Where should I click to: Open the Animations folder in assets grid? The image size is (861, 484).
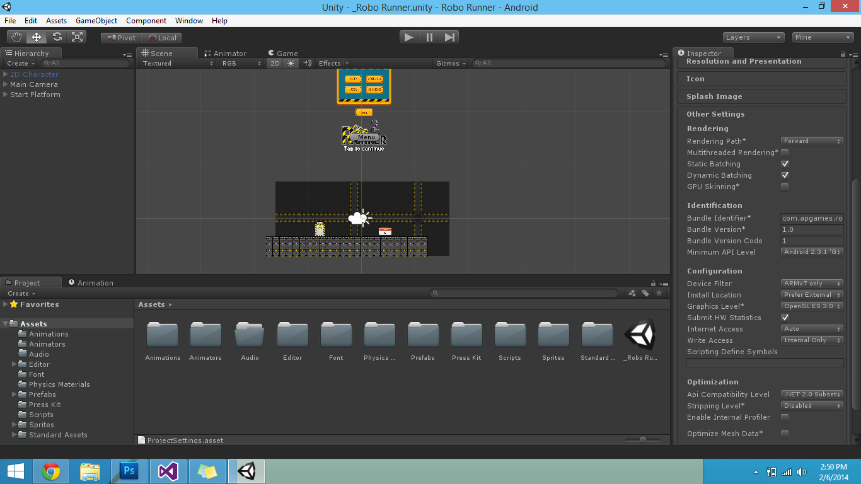pos(163,341)
